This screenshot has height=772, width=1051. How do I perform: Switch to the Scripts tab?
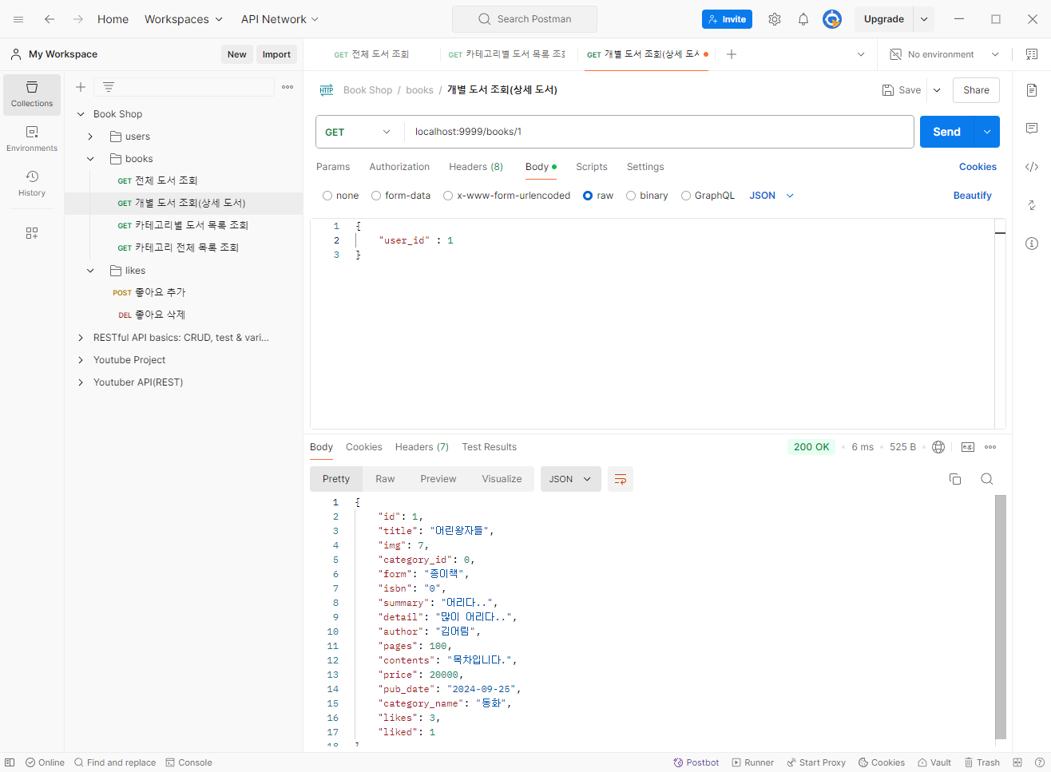pos(592,167)
